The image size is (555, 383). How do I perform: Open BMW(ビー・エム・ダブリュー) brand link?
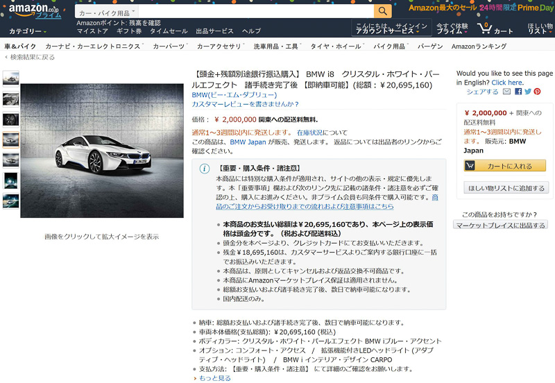coord(234,95)
